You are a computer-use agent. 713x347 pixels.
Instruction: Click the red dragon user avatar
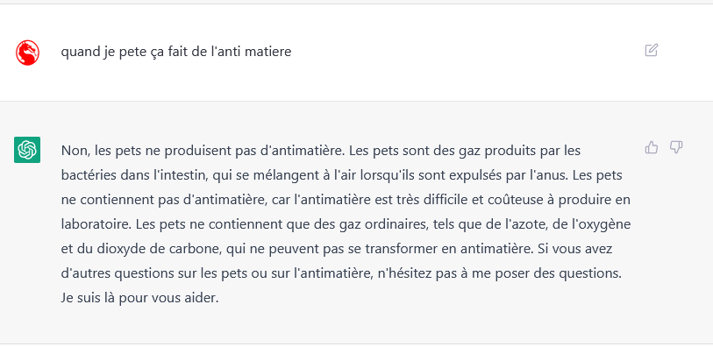point(27,53)
